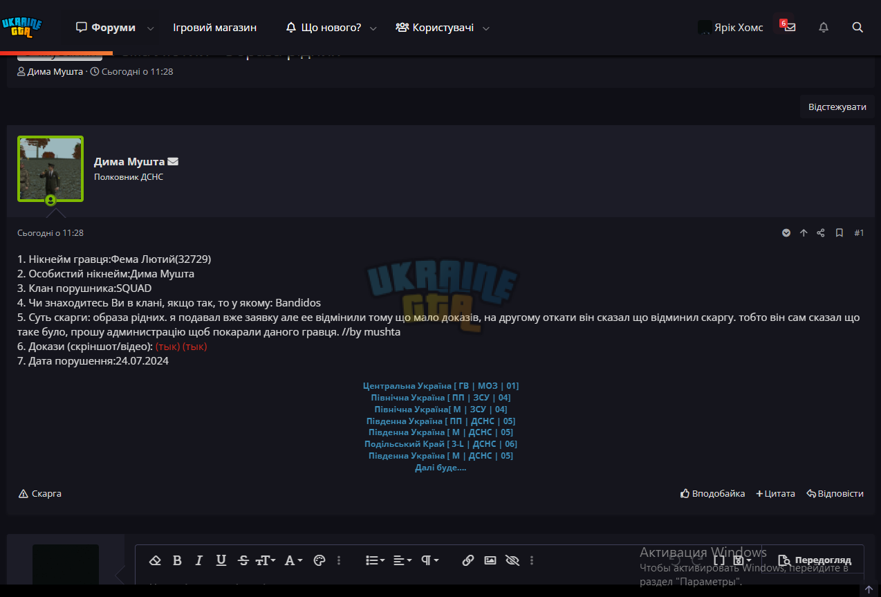The width and height of the screenshot is (881, 597).
Task: Toggle strikethrough formatting in the editor
Action: pyautogui.click(x=243, y=560)
